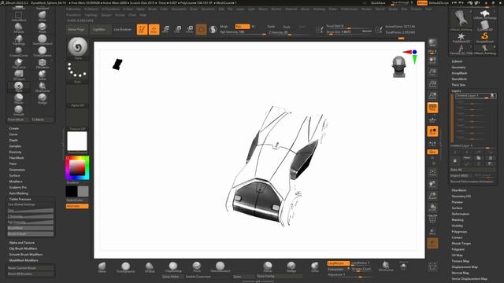
Task: Click Reset Current Brush
Action: (x=31, y=268)
